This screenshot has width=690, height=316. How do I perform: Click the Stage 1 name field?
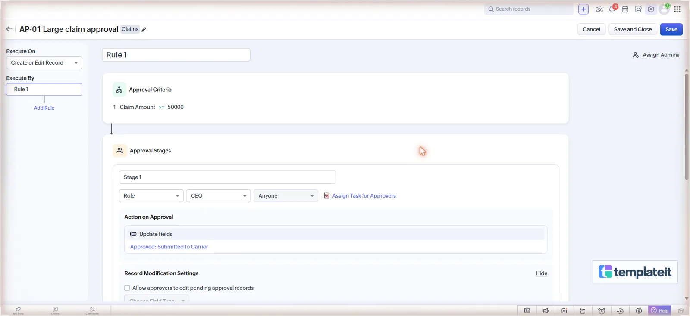point(227,177)
